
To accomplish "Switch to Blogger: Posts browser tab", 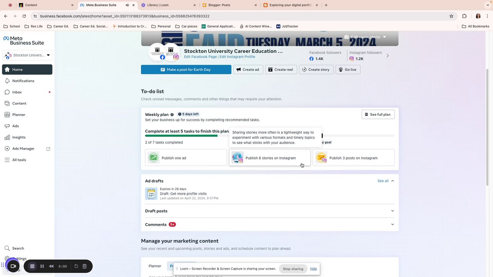I will 230,5.
